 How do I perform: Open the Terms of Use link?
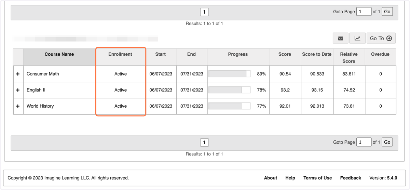pos(317,178)
